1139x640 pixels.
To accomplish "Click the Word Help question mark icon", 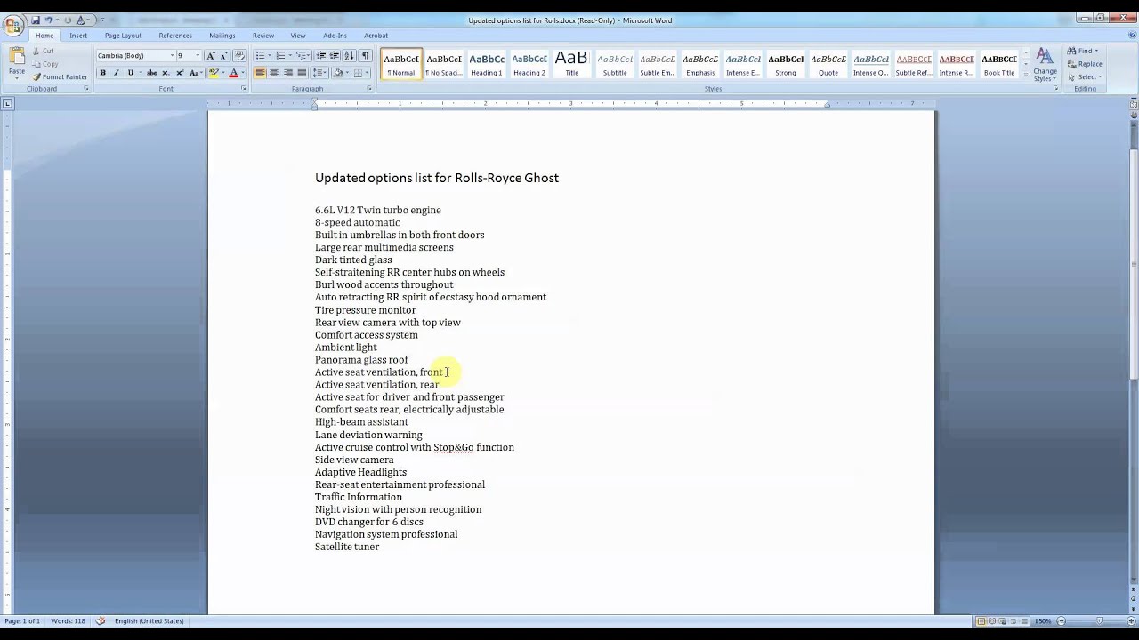I will click(x=1131, y=36).
